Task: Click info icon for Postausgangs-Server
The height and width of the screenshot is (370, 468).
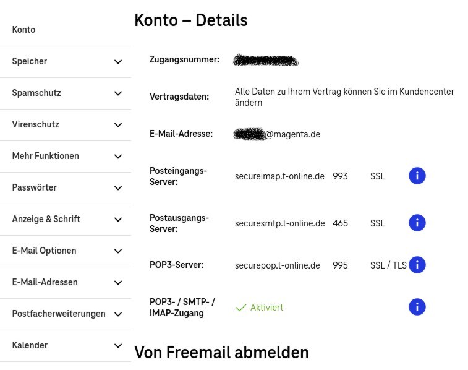Action: [x=417, y=223]
